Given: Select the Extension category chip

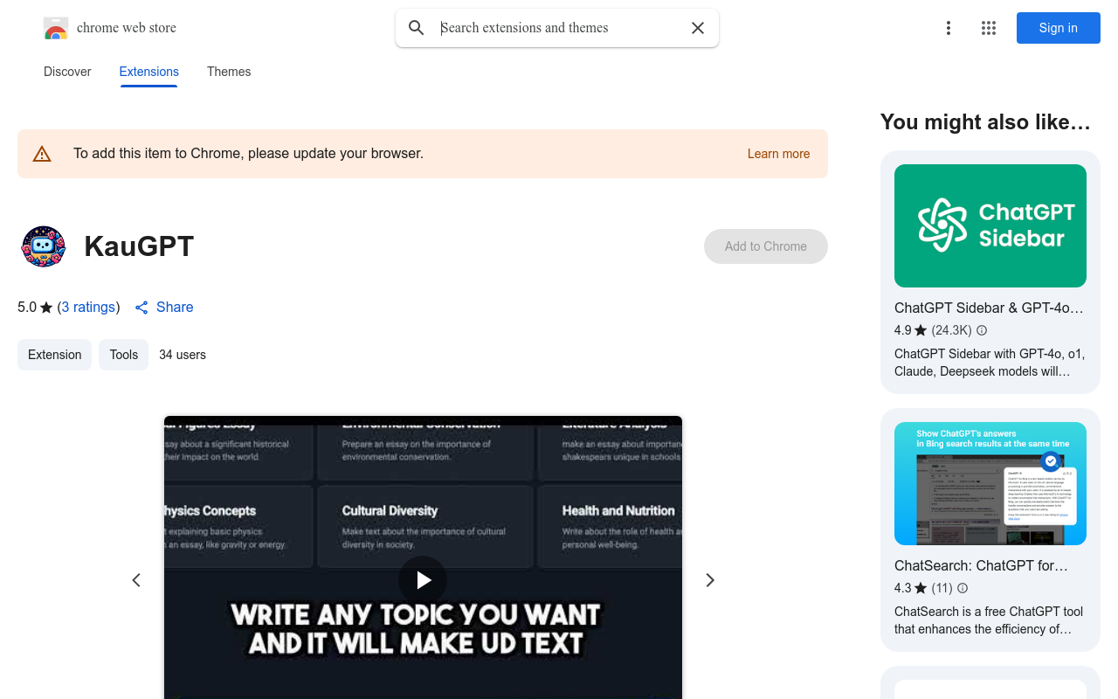Looking at the screenshot, I should tap(54, 355).
